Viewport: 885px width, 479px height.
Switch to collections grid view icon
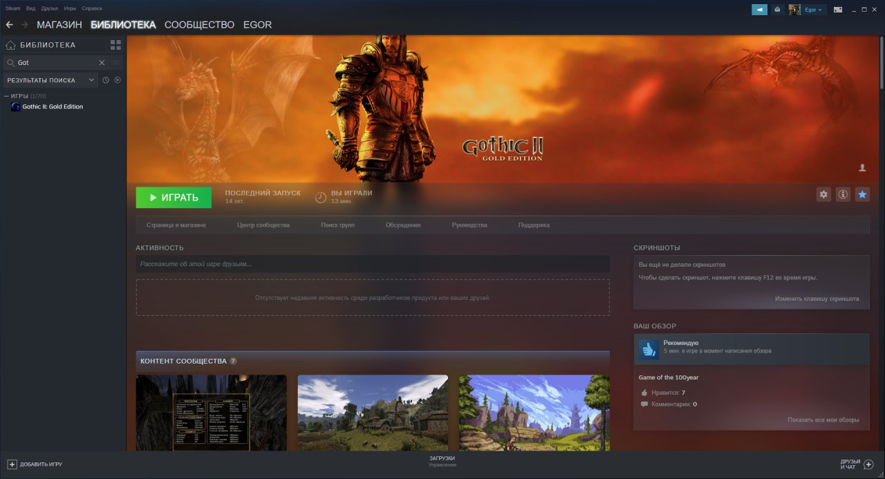(x=115, y=45)
